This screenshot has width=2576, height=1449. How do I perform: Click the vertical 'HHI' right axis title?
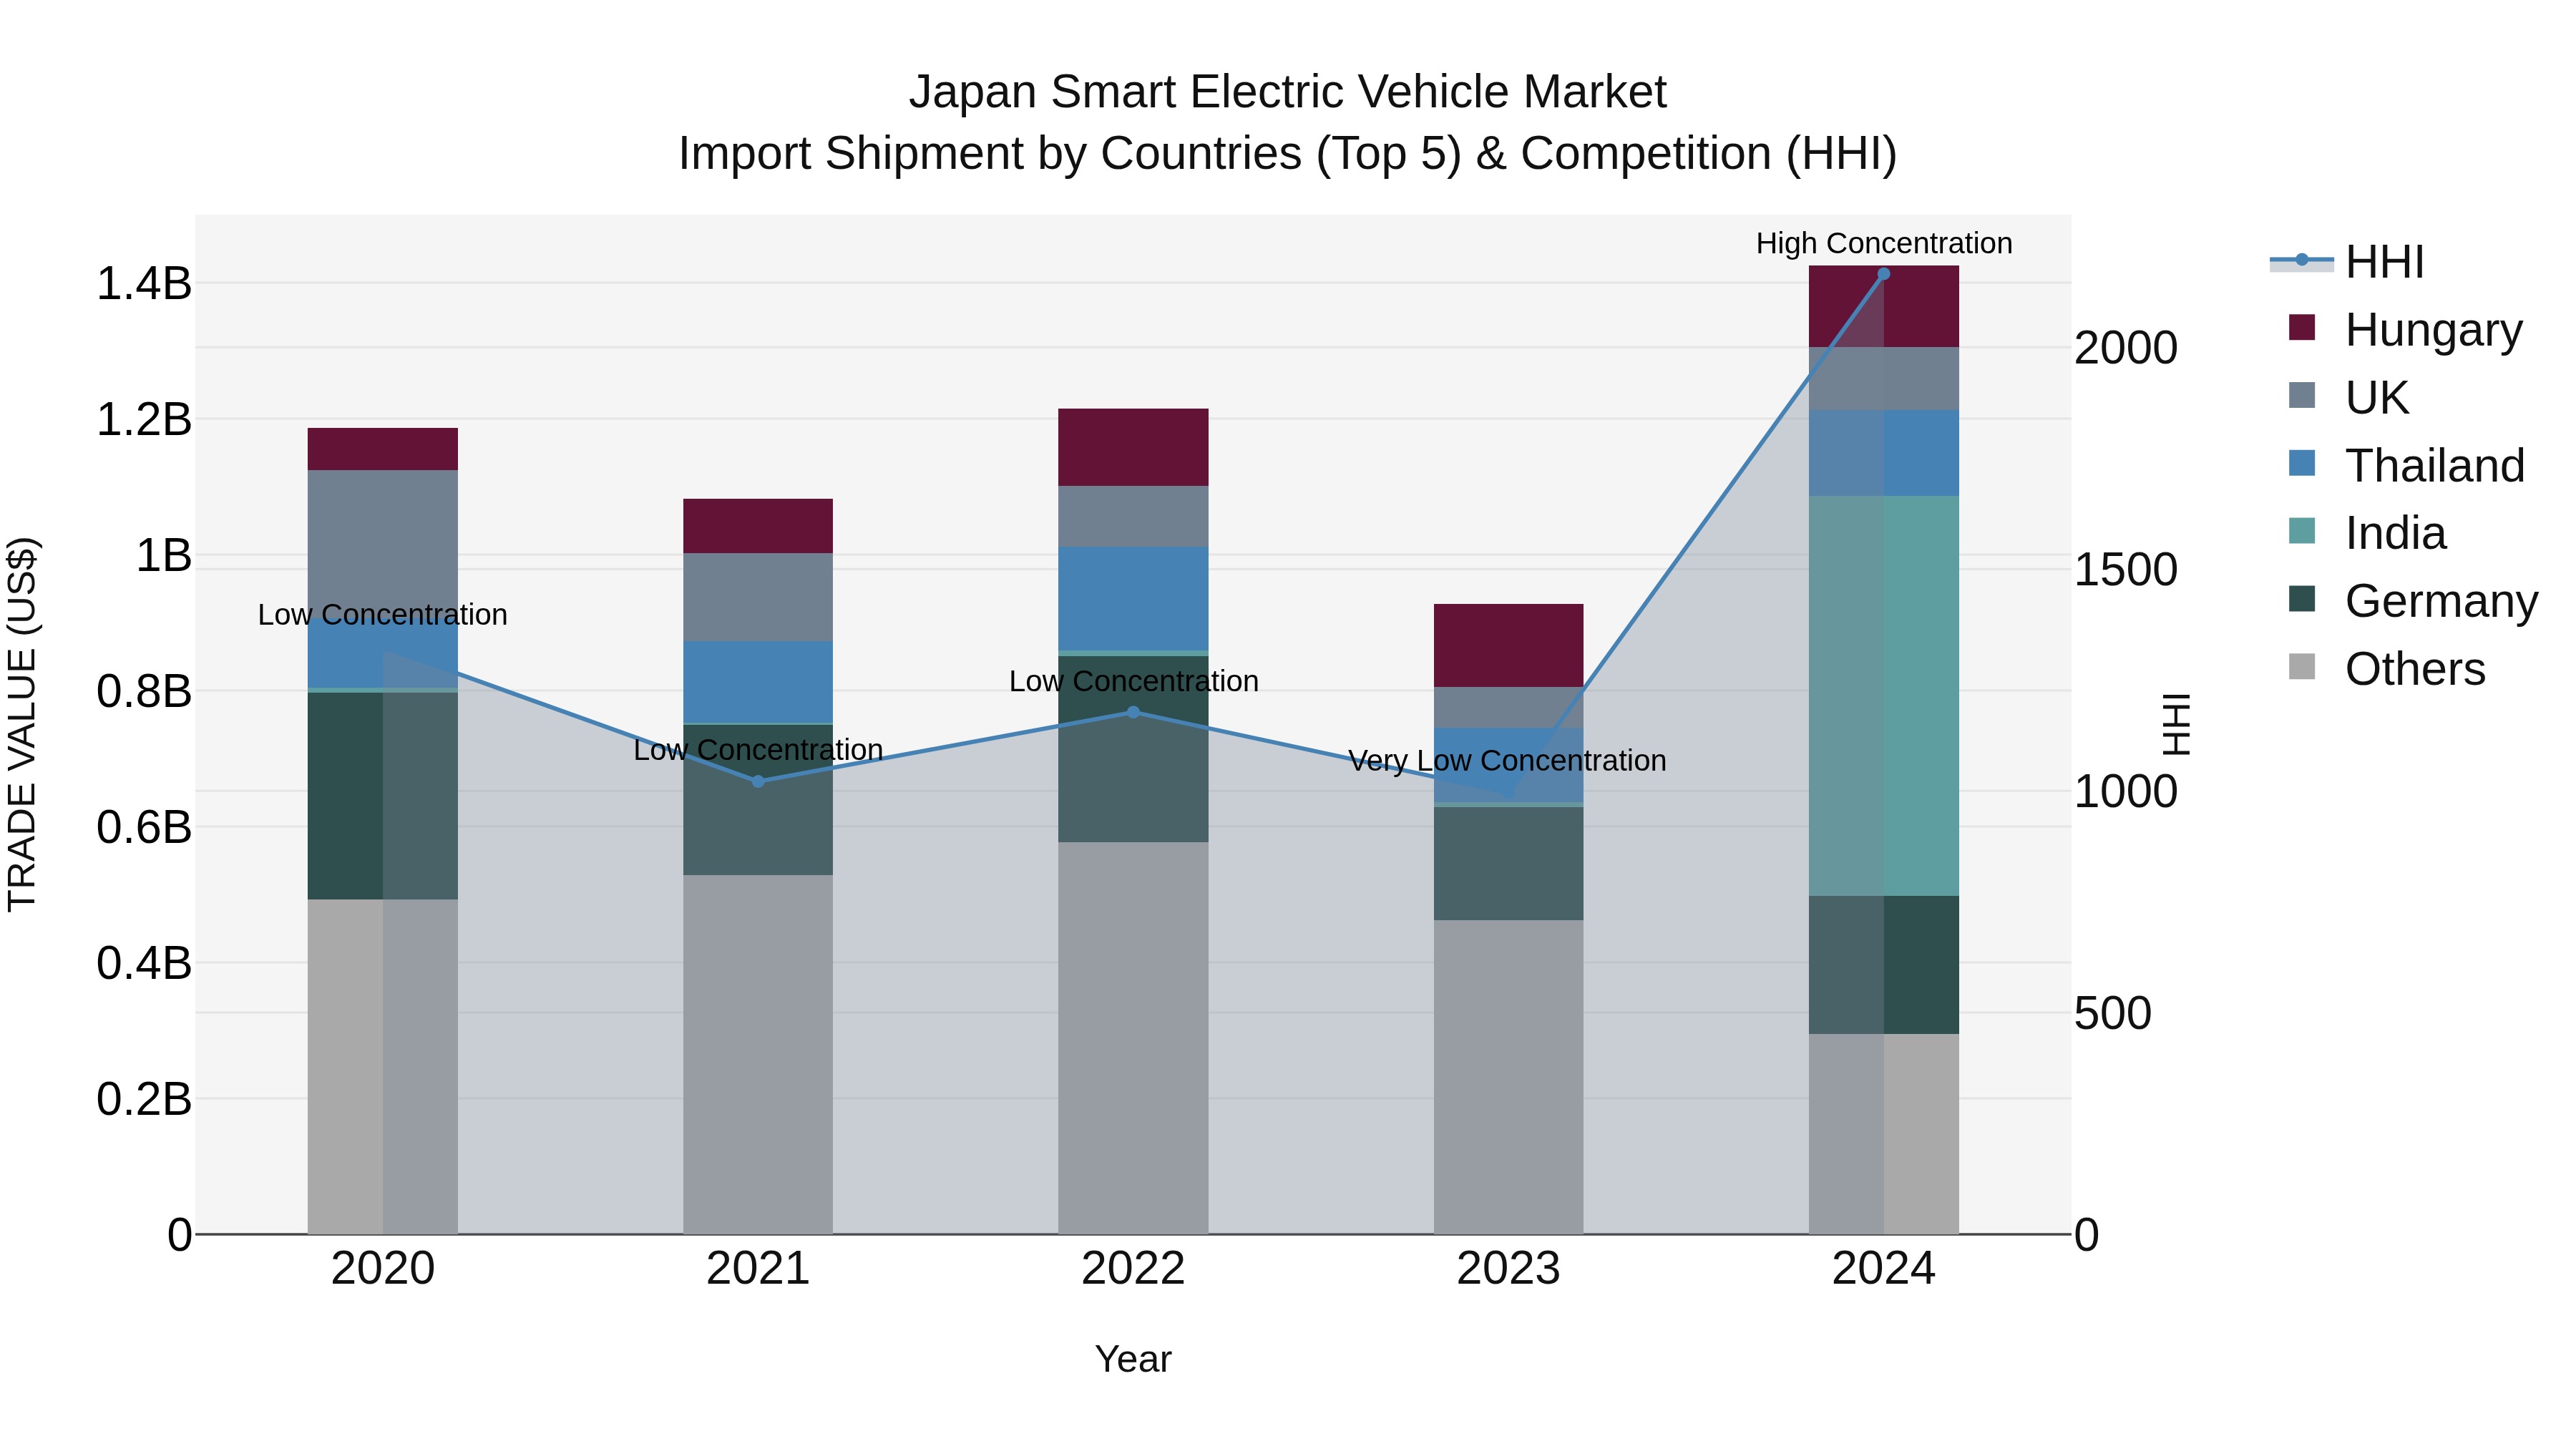2176,724
